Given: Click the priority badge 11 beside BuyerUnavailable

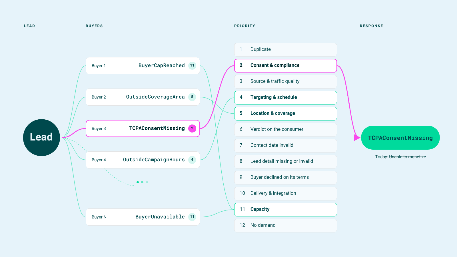Looking at the screenshot, I should (x=192, y=217).
